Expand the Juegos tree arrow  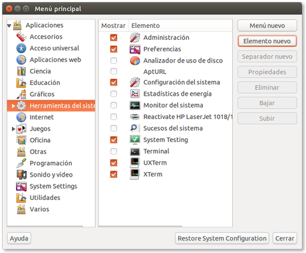13,129
